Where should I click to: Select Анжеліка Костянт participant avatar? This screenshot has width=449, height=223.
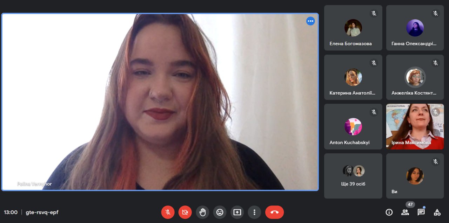[x=415, y=77]
